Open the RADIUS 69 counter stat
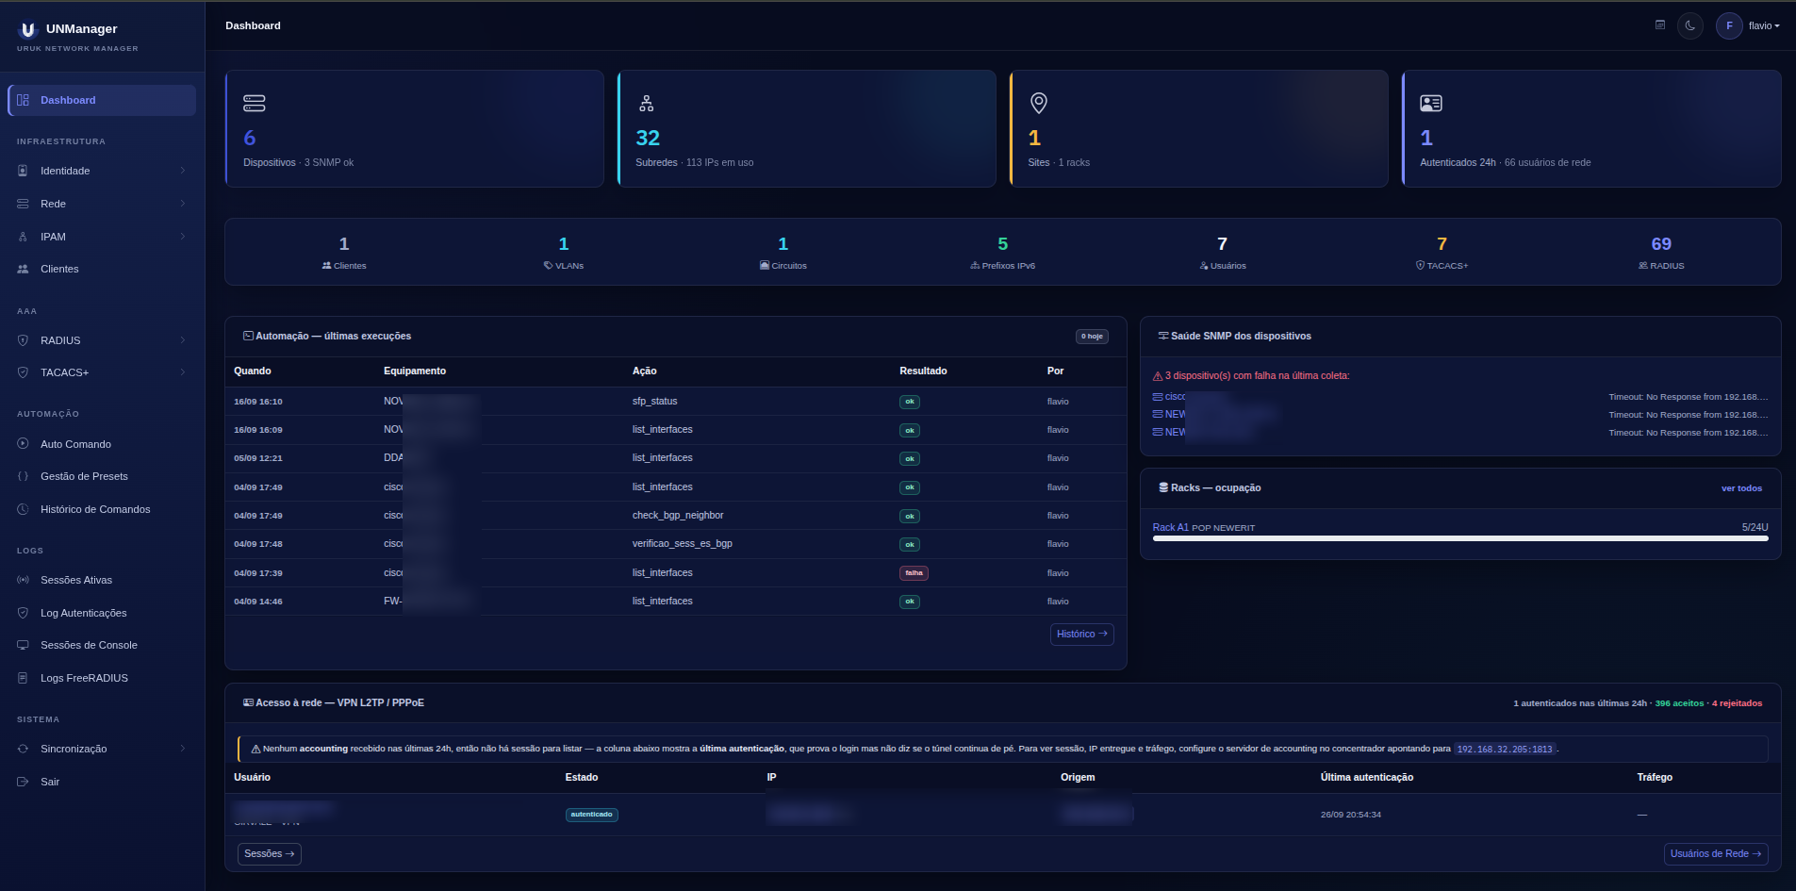 1661,253
